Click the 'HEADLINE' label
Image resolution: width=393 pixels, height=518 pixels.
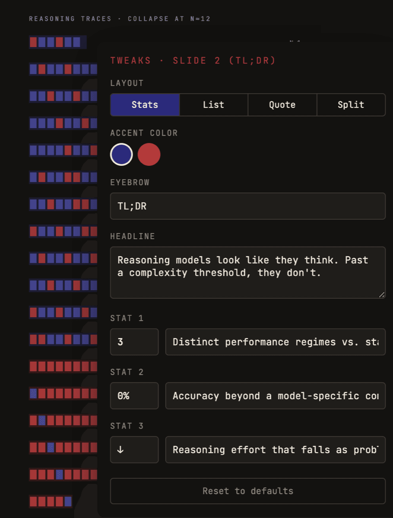[133, 237]
